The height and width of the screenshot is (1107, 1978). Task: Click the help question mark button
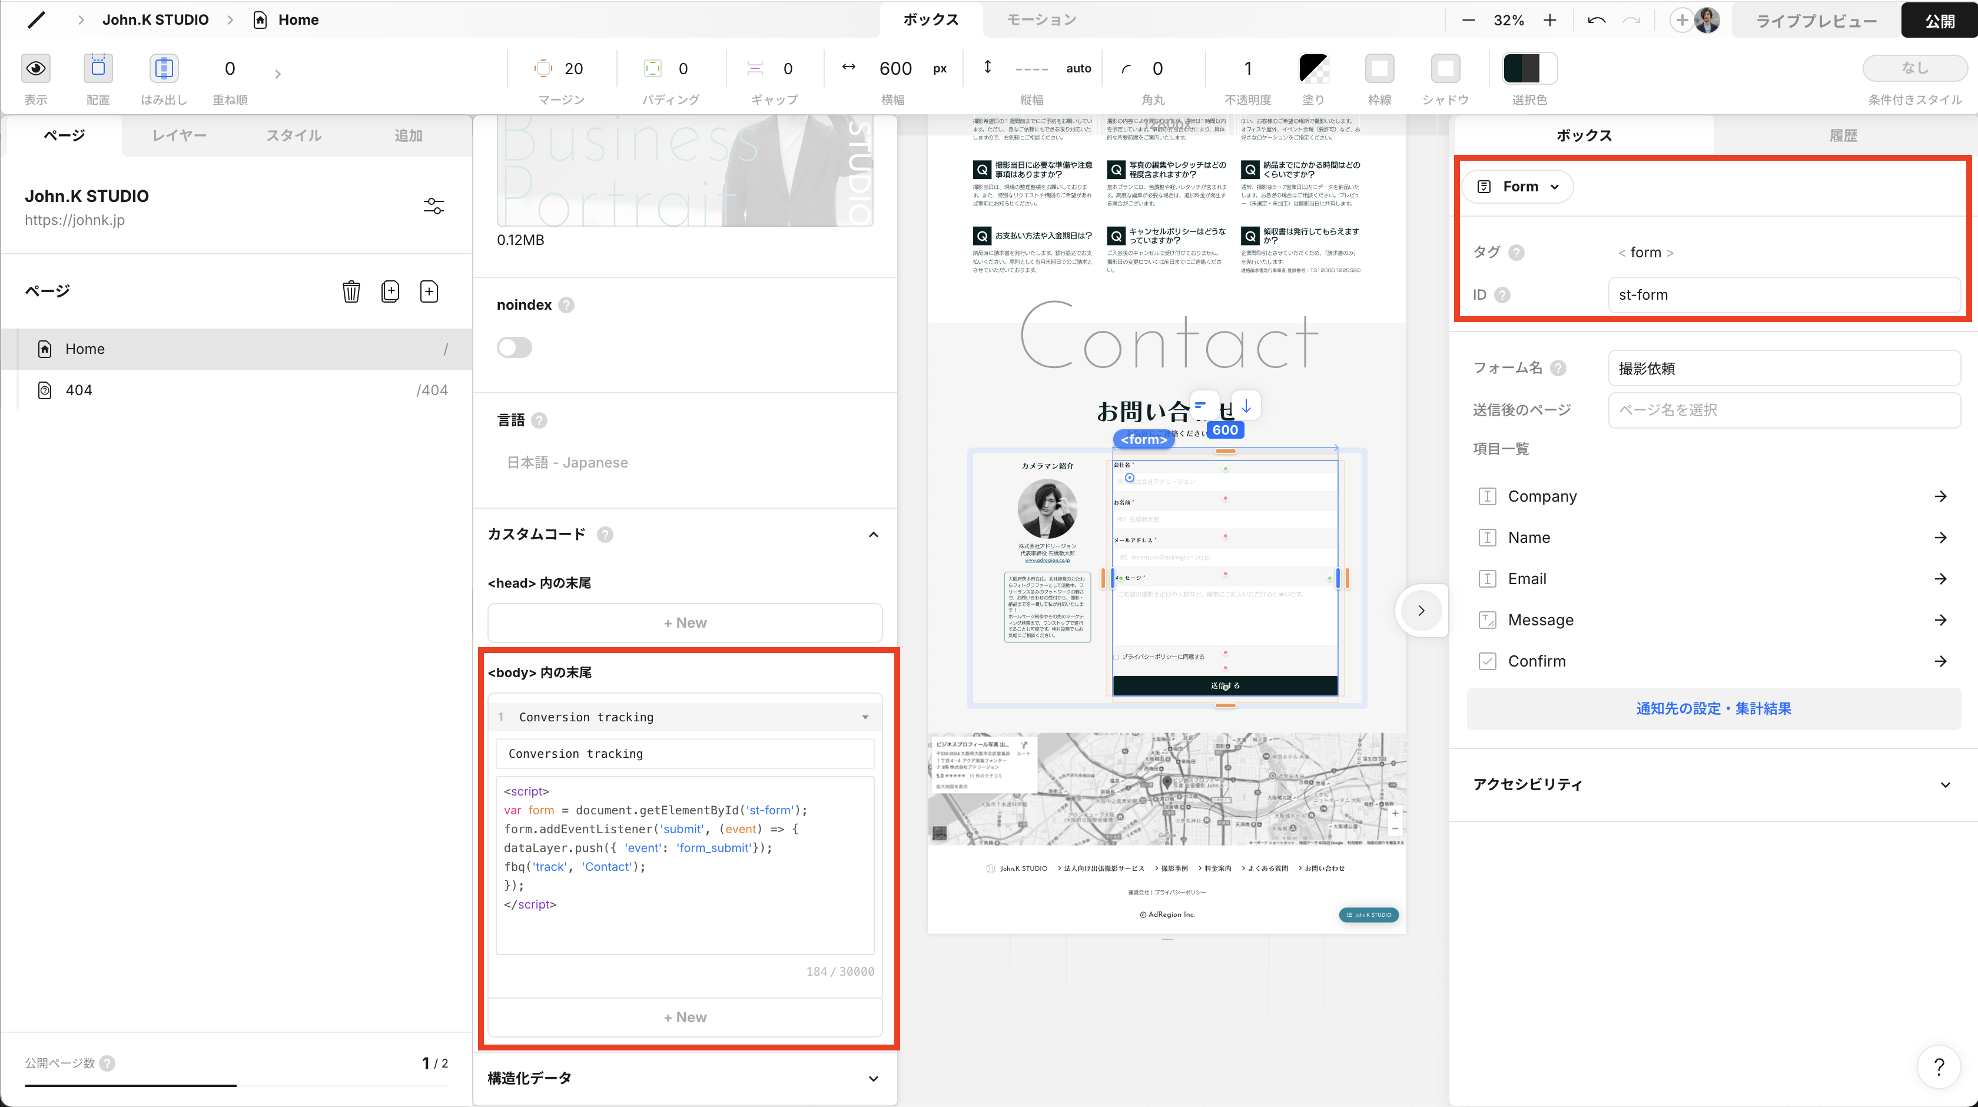tap(1939, 1066)
